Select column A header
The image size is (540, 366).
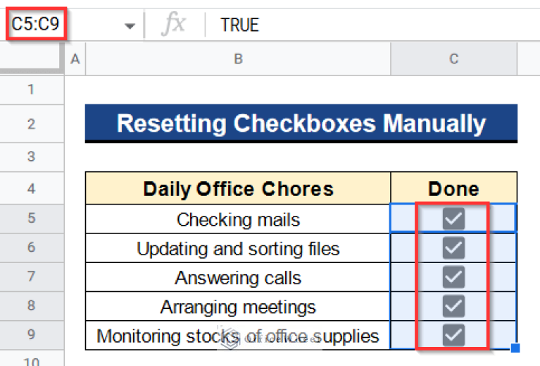[x=75, y=59]
